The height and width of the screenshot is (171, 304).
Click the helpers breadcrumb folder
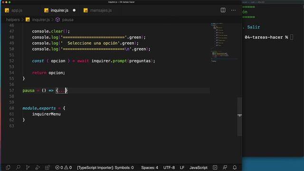click(x=13, y=19)
